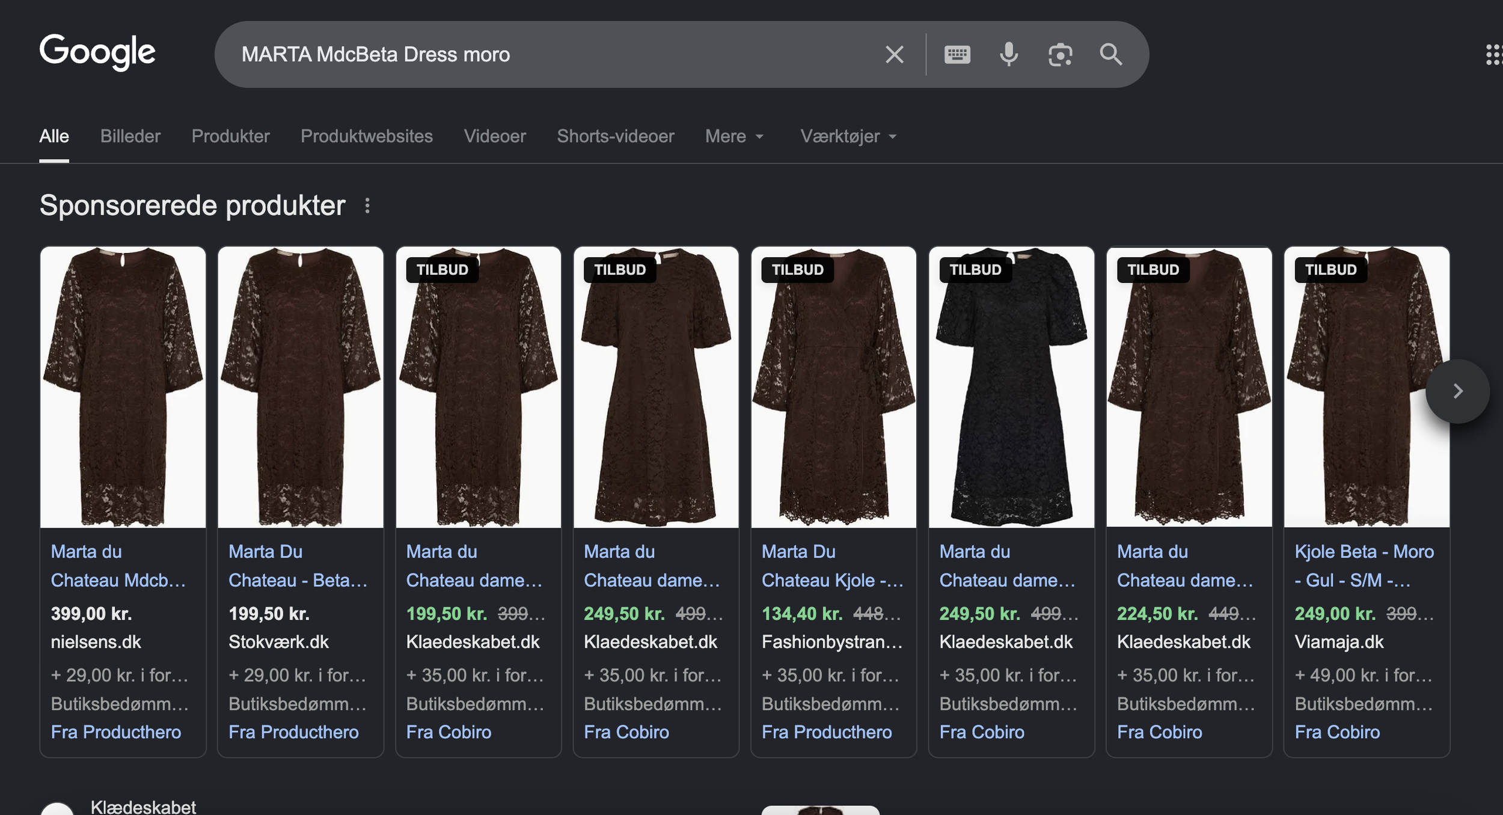Click the nielsens.dk store name
The height and width of the screenshot is (815, 1503).
(96, 643)
